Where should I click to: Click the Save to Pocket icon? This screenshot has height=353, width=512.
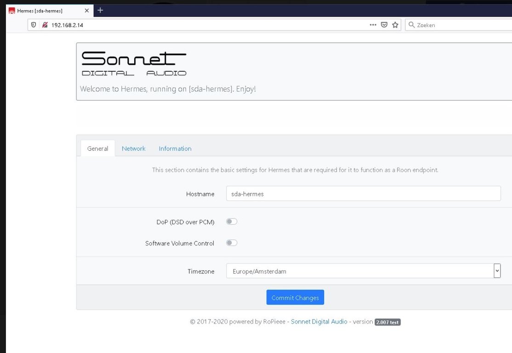384,25
